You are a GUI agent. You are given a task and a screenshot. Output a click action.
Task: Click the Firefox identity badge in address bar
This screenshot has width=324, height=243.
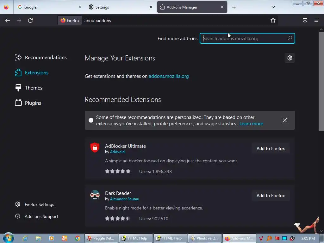click(x=70, y=21)
